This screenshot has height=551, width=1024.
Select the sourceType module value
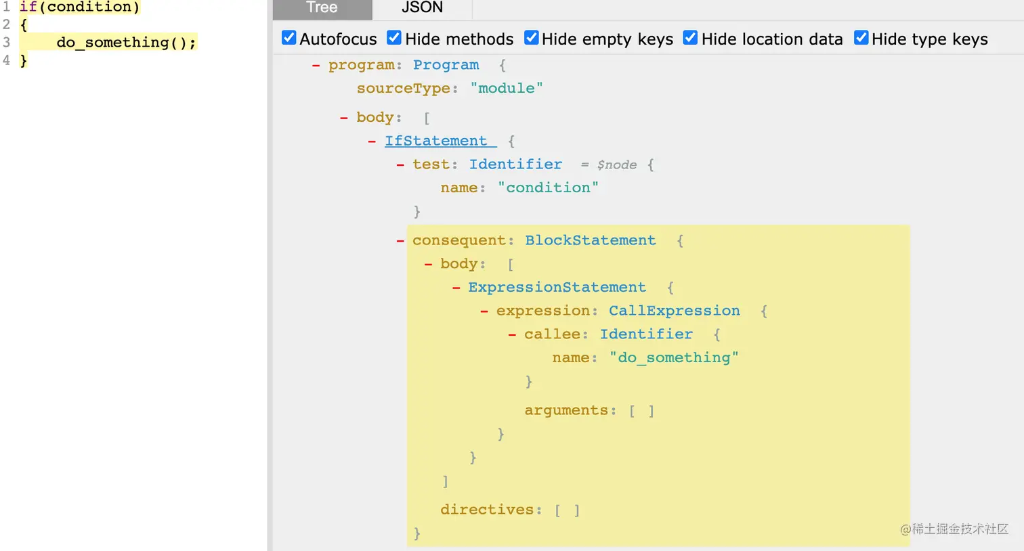coord(506,88)
